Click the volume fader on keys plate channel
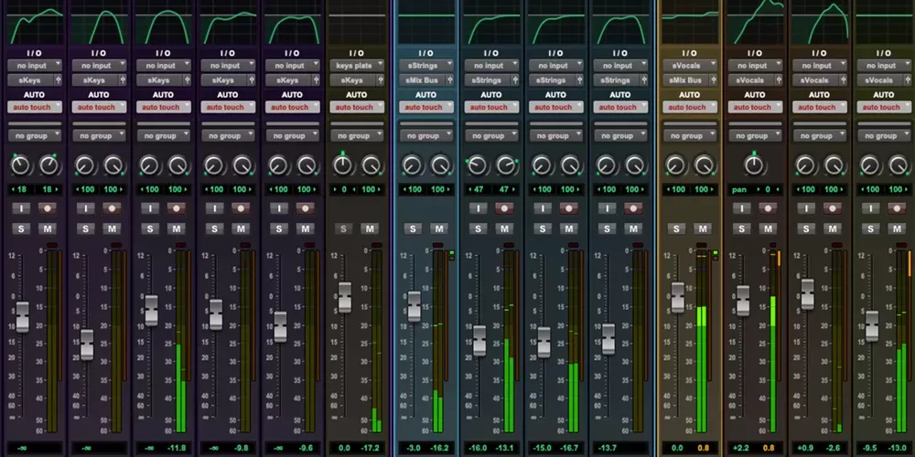915x457 pixels. click(345, 297)
